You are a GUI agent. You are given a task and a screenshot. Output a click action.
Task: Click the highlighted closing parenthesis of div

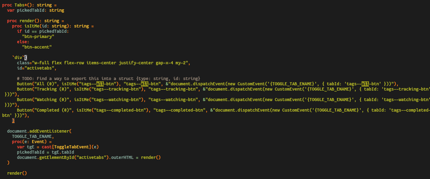click(13, 121)
